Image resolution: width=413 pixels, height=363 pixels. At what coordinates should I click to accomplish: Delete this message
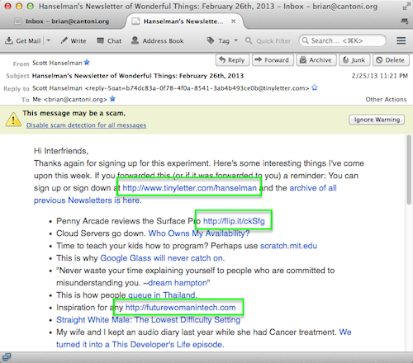[x=391, y=60]
